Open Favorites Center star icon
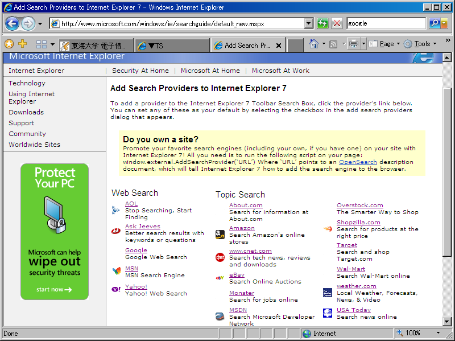 (9, 44)
